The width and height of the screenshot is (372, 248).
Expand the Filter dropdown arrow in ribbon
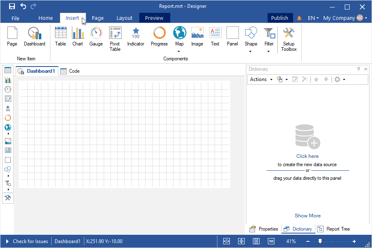pos(269,51)
